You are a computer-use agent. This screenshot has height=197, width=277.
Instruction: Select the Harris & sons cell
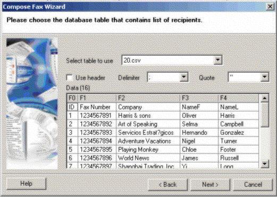tap(148, 116)
